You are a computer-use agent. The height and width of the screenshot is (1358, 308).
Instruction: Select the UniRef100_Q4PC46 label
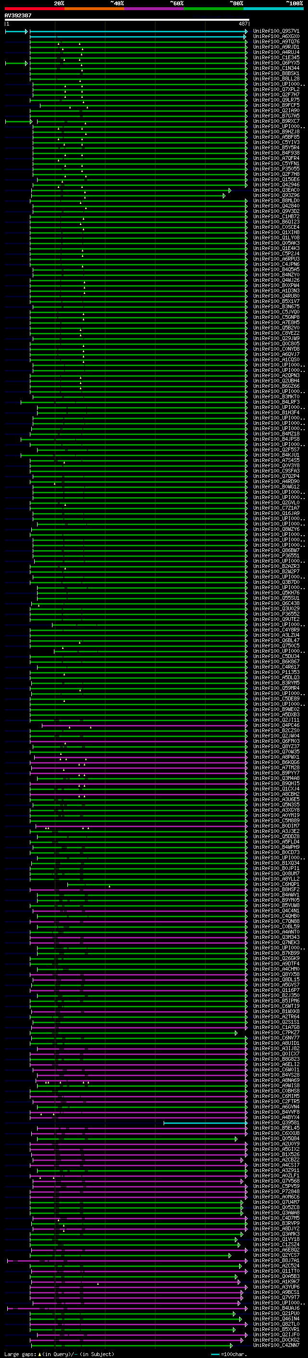[x=276, y=725]
